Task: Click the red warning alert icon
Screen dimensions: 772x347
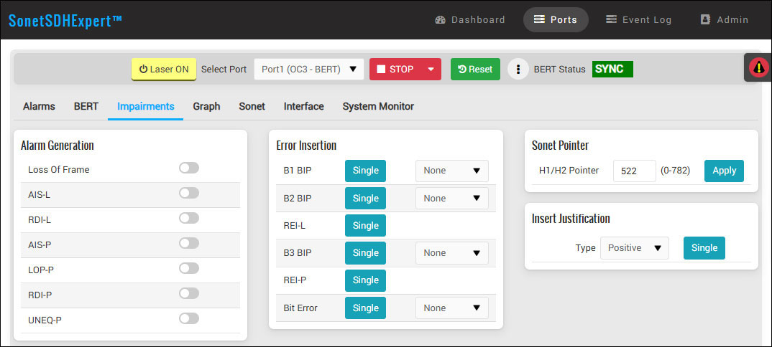Action: pyautogui.click(x=759, y=67)
